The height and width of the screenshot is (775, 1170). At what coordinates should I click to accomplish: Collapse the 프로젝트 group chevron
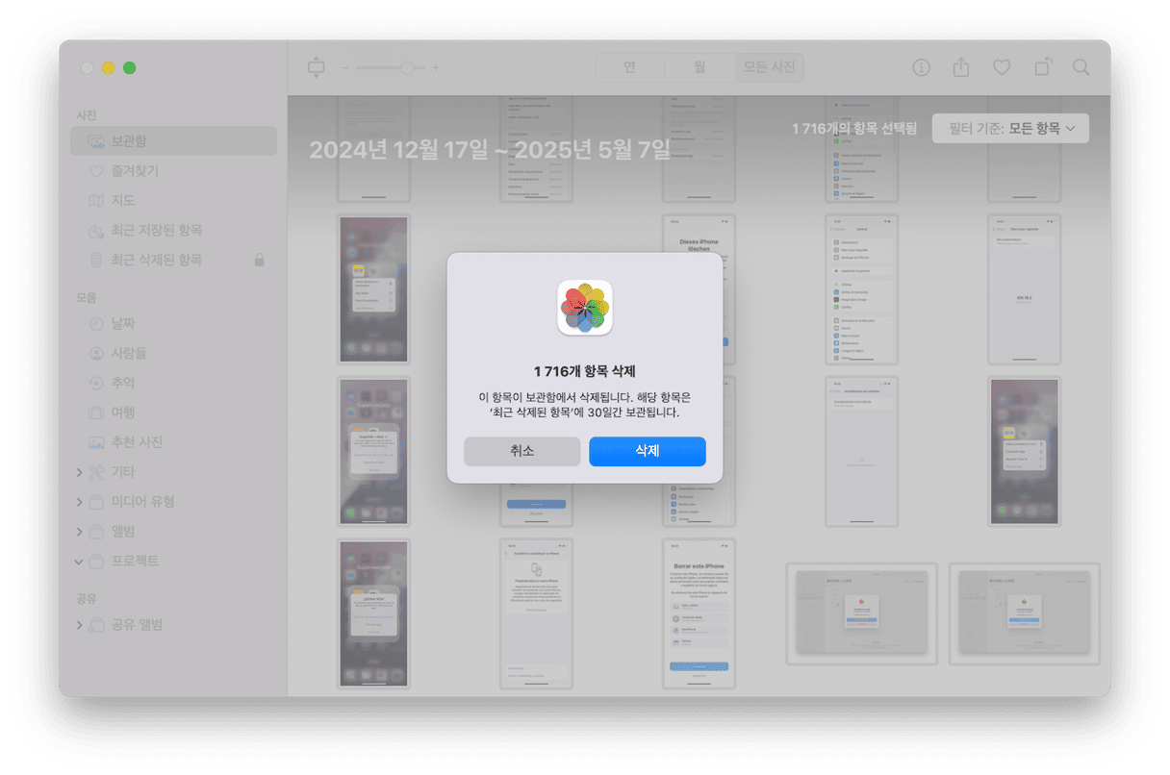click(x=79, y=561)
